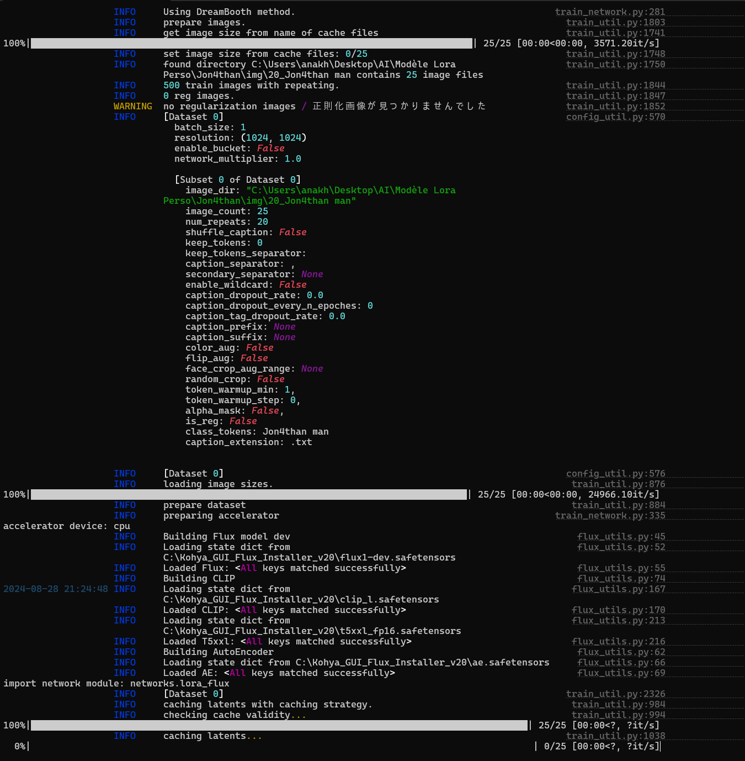745x761 pixels.
Task: Click "set image size from cache files: 0/25"
Action: coord(265,54)
